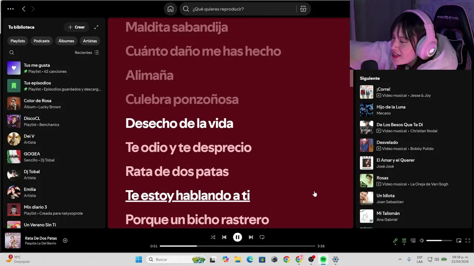
Task: Jump to lyric 'Maldita sabandija'
Action: pos(177,27)
